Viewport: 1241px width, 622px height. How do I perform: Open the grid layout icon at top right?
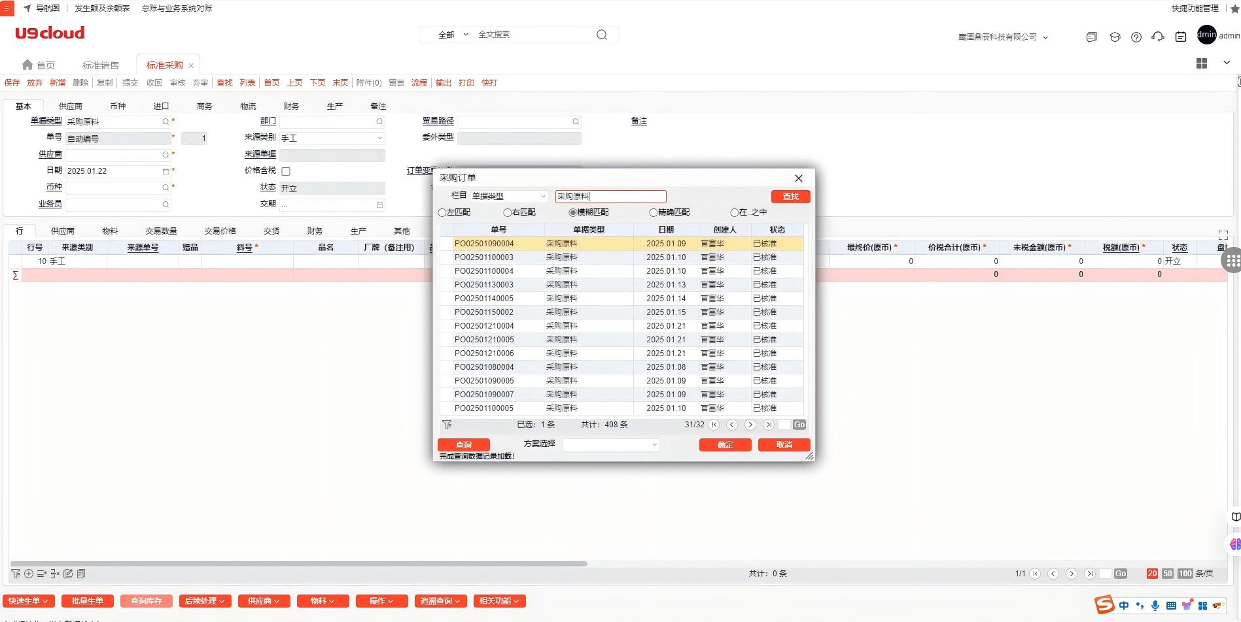1201,63
